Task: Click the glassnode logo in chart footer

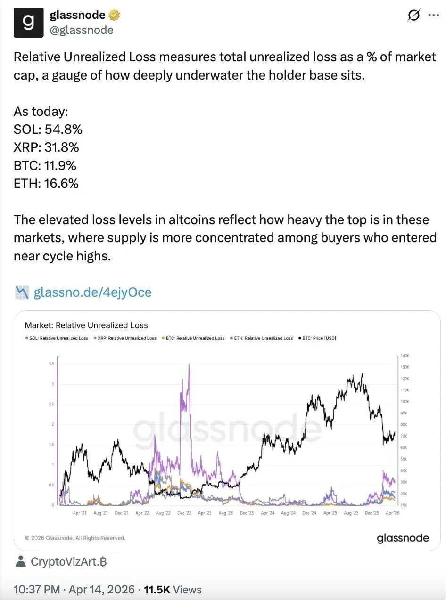Action: click(403, 538)
